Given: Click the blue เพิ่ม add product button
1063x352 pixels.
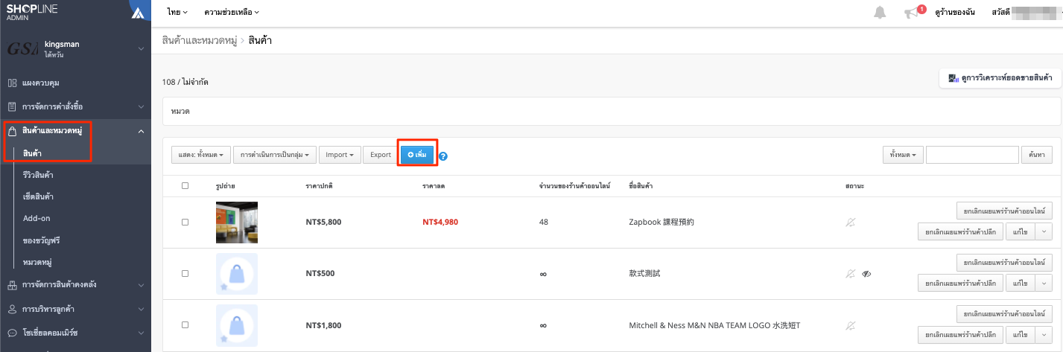Looking at the screenshot, I should click(416, 155).
